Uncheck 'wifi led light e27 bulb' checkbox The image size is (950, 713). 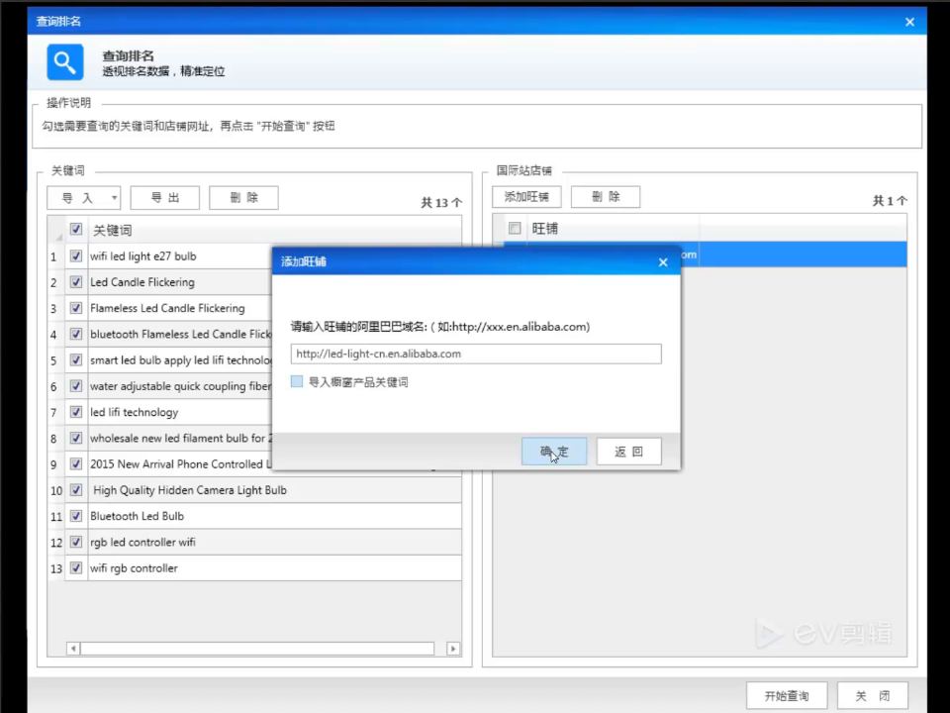(x=76, y=255)
